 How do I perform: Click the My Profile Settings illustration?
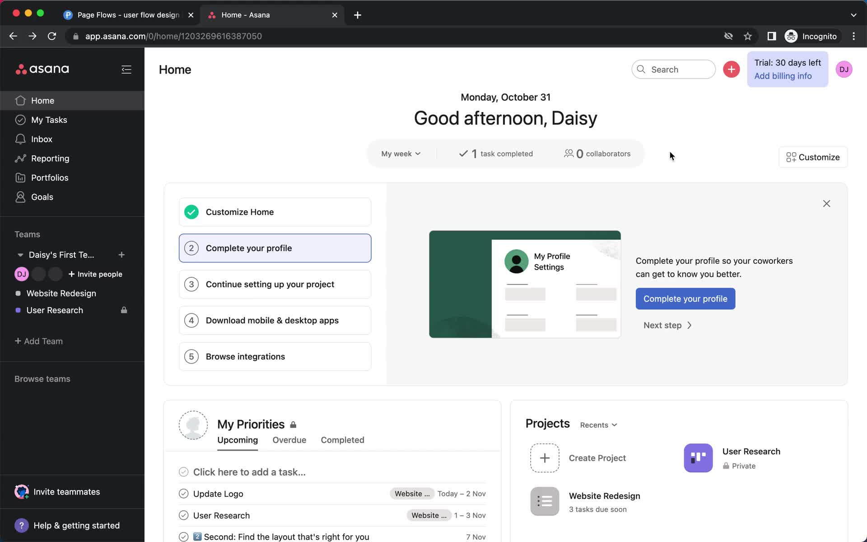[x=525, y=284]
